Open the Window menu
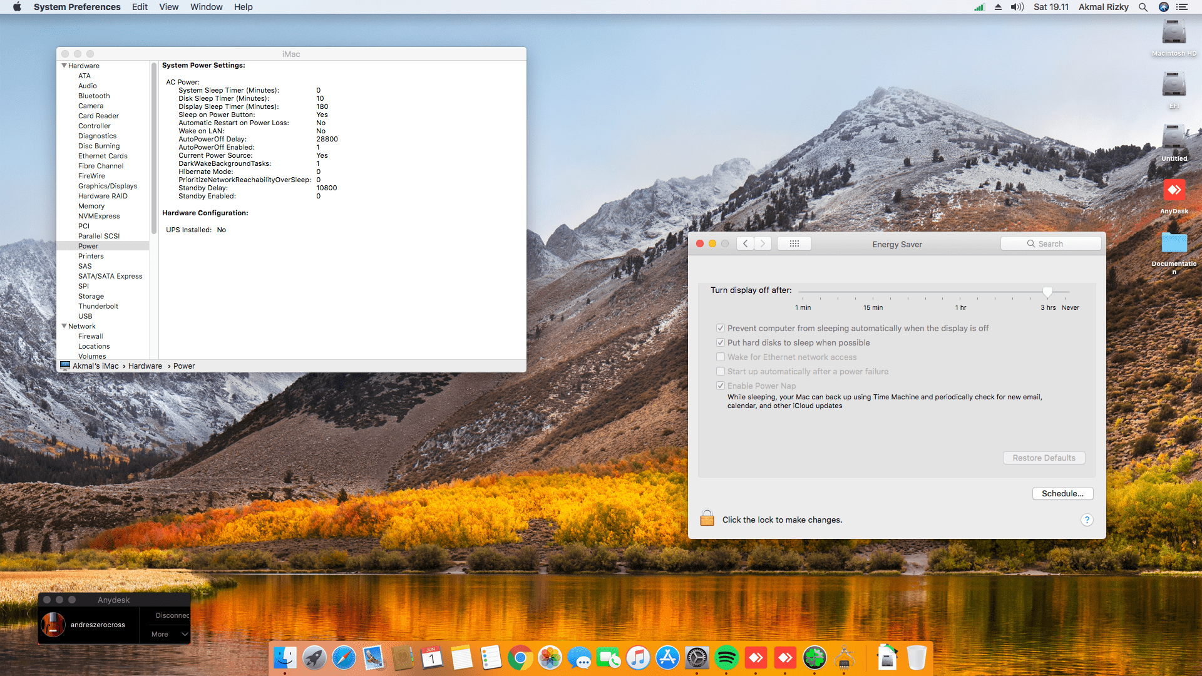Image resolution: width=1202 pixels, height=676 pixels. 206,7
